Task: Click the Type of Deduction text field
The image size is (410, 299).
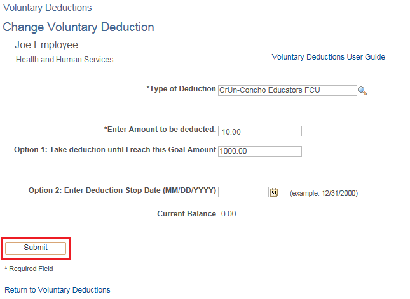Action: click(x=287, y=90)
